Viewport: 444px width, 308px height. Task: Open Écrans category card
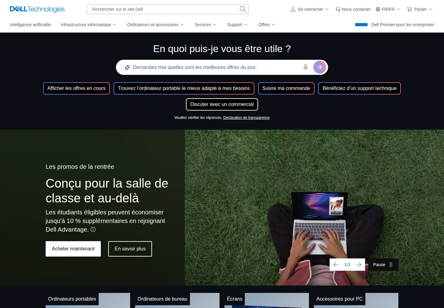[267, 300]
